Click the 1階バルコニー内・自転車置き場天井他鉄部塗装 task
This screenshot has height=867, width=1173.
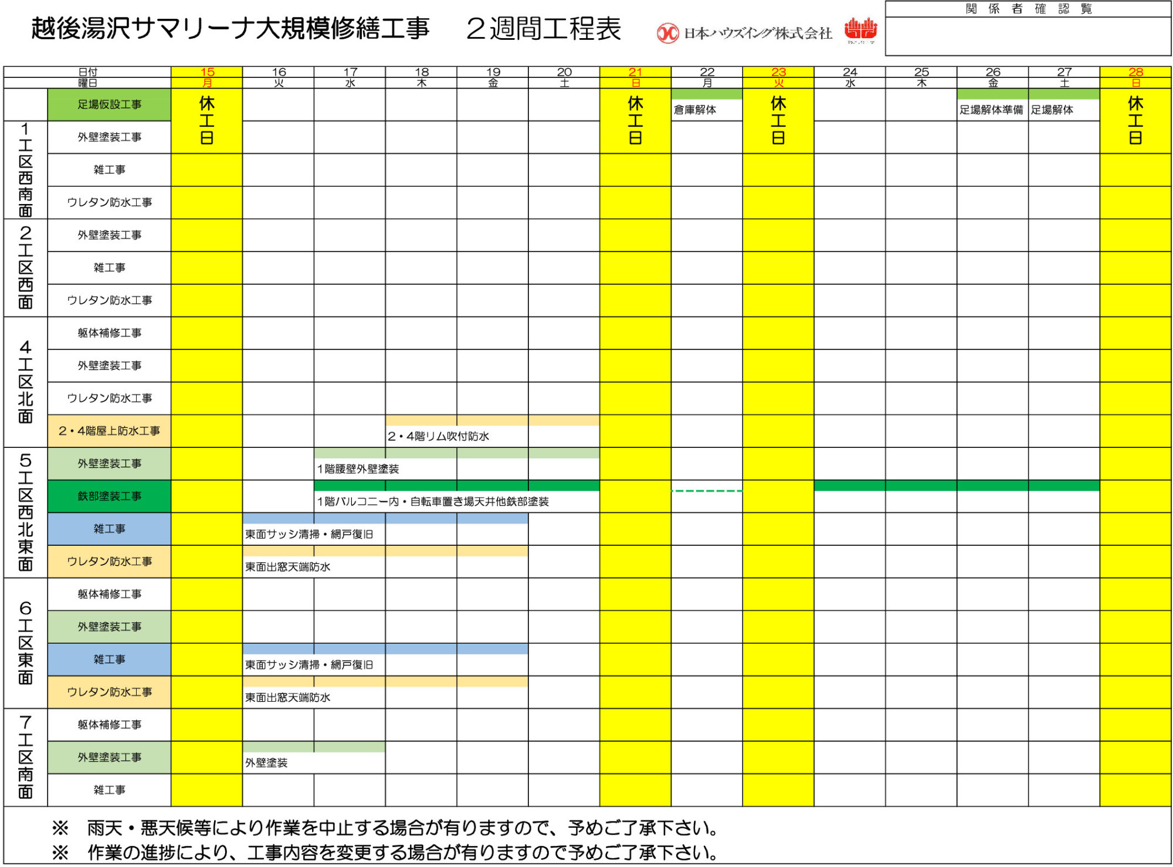pos(433,502)
